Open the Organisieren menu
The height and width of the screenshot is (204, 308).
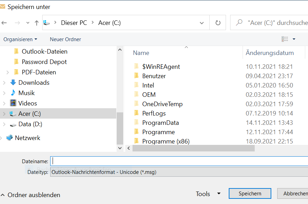pos(20,39)
